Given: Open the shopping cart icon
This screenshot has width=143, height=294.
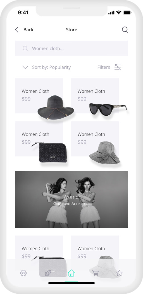Looking at the screenshot, I should coord(95,273).
